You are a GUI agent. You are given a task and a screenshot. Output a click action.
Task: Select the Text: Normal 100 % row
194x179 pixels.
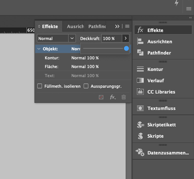pyautogui.click(x=83, y=76)
